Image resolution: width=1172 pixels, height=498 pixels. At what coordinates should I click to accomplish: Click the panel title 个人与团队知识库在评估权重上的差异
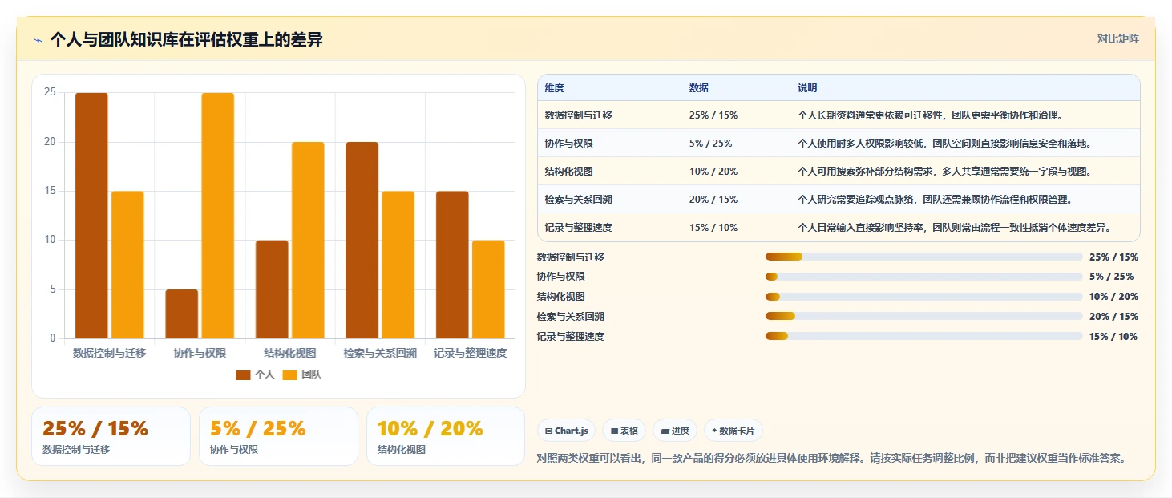pos(186,39)
